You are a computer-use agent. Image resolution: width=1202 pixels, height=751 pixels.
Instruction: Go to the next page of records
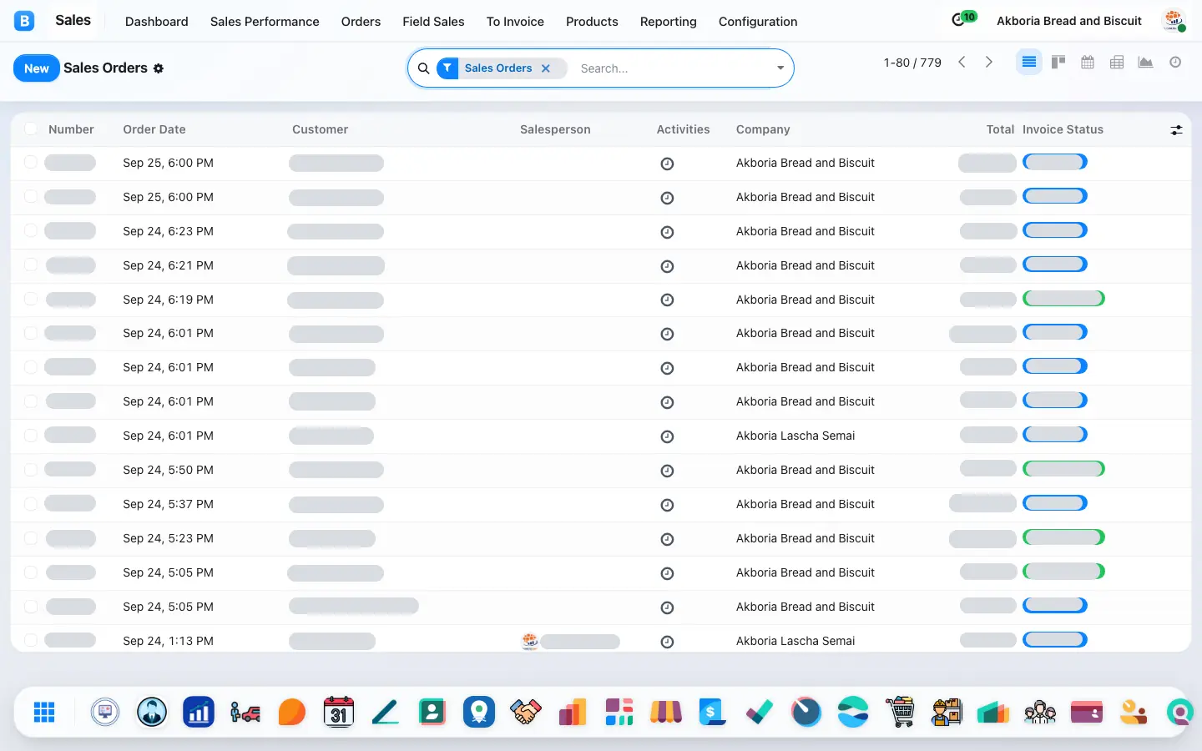[989, 63]
